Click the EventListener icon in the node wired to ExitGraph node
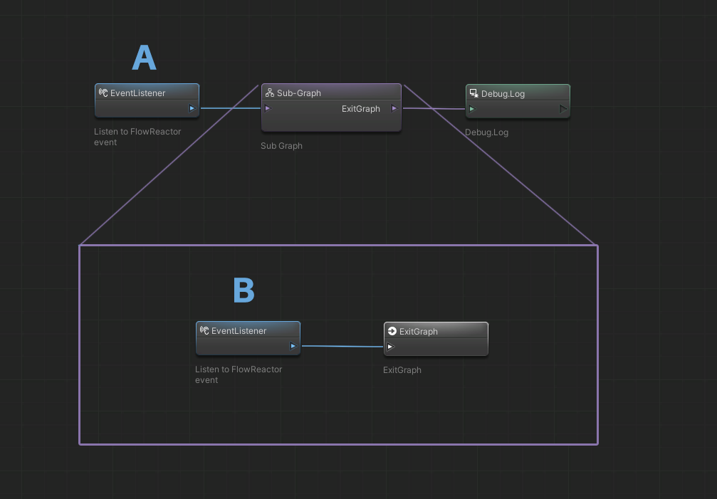 tap(204, 331)
